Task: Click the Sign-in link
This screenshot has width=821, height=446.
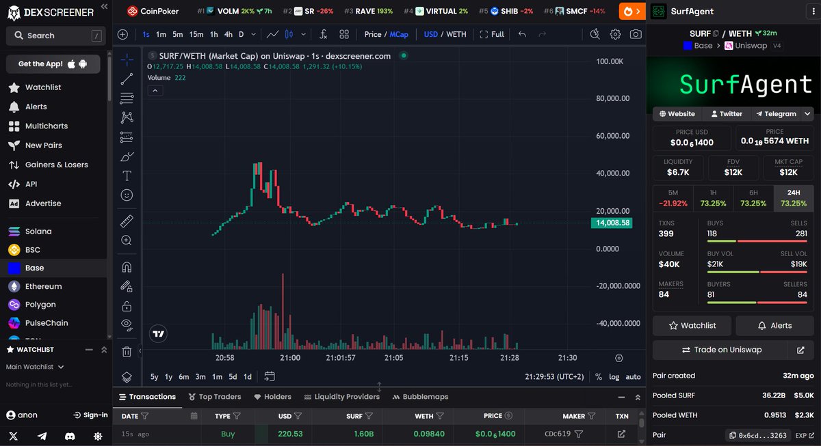Action: click(x=90, y=415)
